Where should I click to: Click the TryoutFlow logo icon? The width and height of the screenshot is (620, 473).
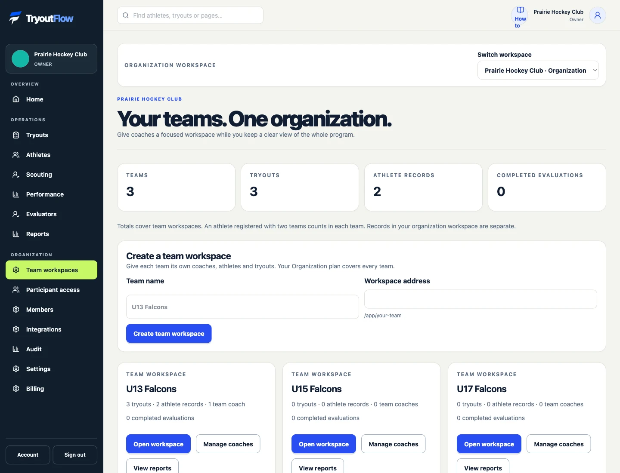pyautogui.click(x=15, y=18)
